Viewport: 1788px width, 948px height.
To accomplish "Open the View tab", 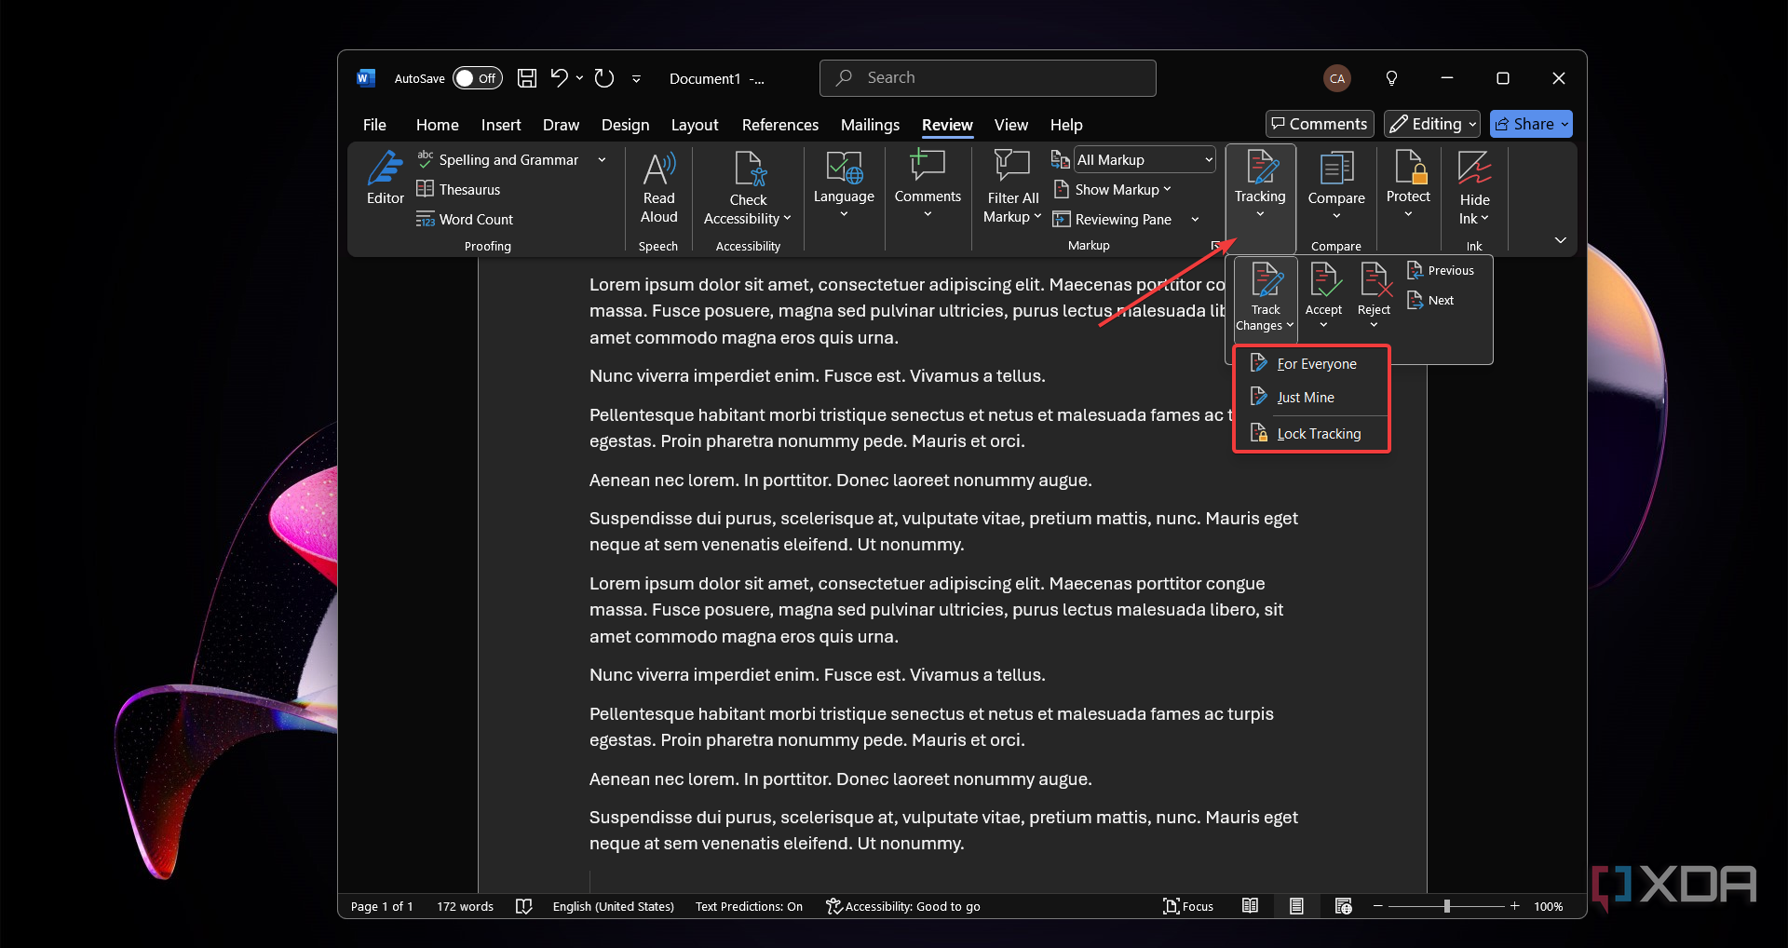I will (x=1010, y=125).
